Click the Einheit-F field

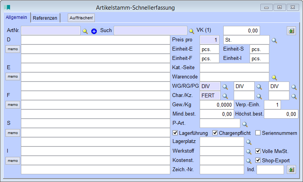click(209, 58)
